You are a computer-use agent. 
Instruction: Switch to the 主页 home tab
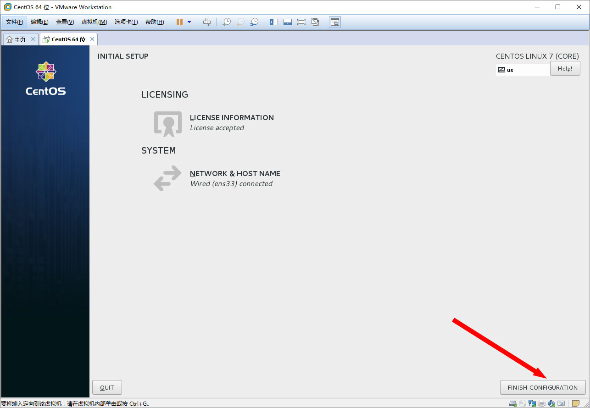pos(17,39)
